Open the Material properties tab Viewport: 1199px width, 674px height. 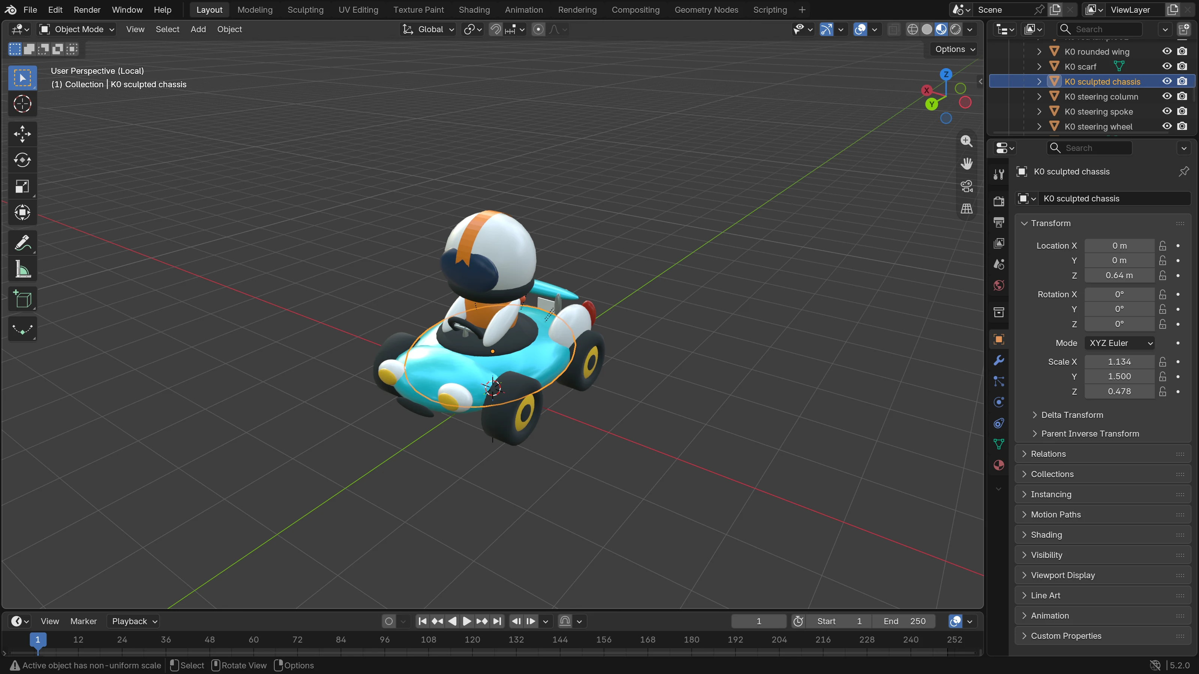[999, 465]
